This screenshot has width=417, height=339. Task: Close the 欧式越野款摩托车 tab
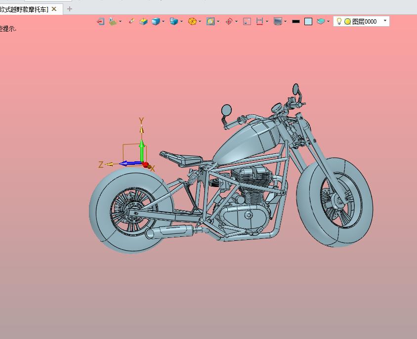pyautogui.click(x=54, y=9)
